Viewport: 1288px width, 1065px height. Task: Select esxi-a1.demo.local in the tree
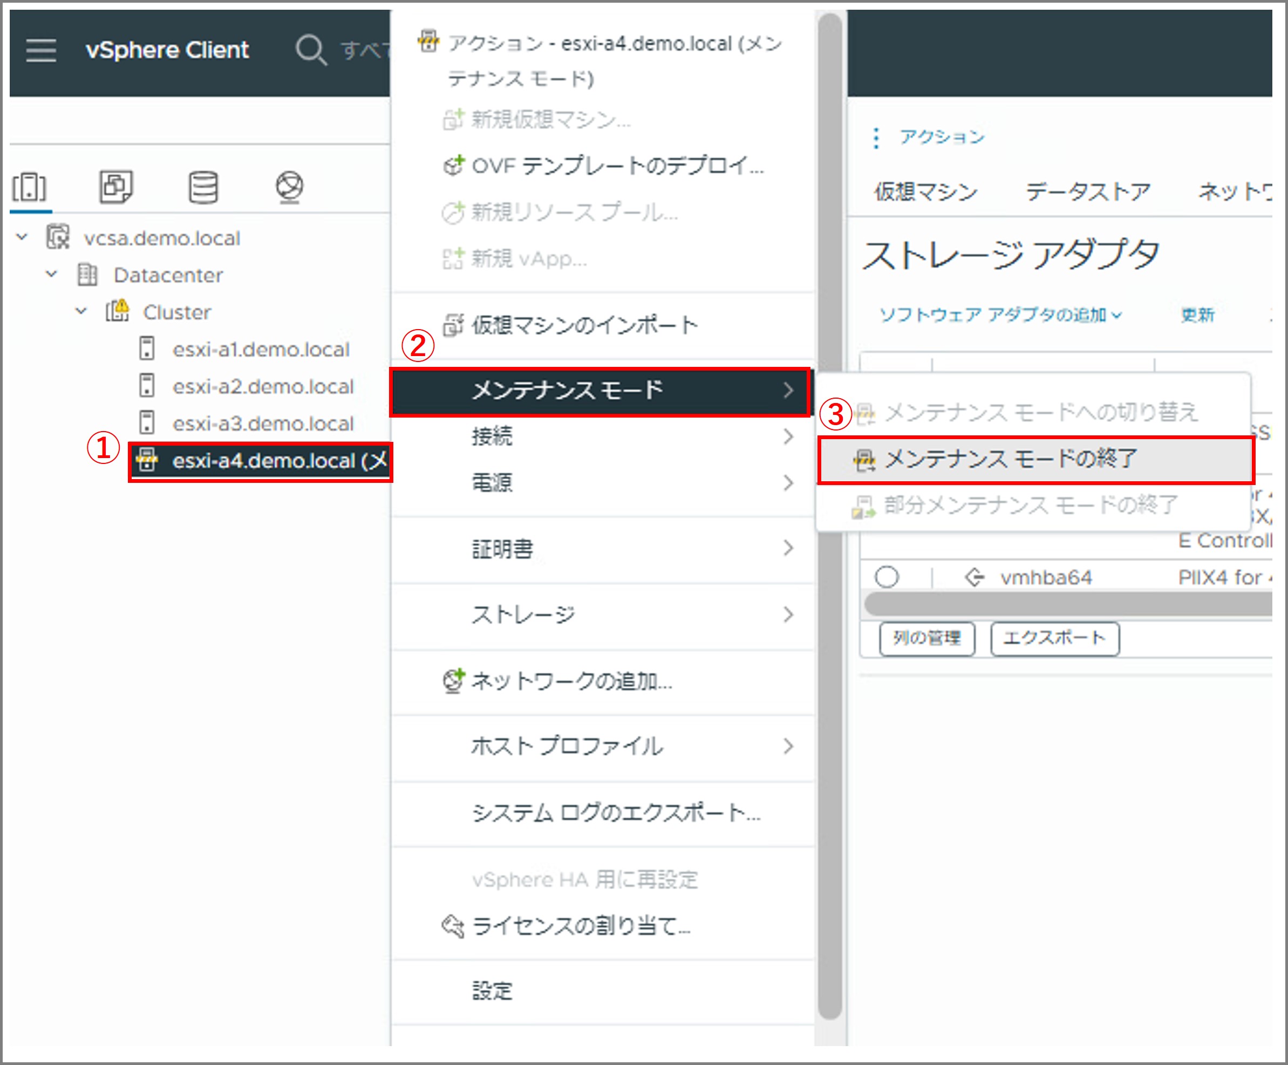click(x=261, y=349)
